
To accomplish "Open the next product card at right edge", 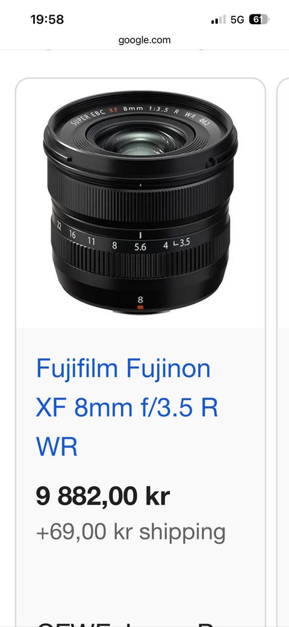I will tap(282, 352).
